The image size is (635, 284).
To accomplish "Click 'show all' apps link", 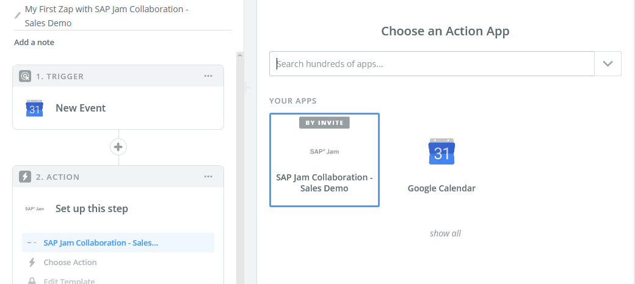I will click(x=445, y=233).
